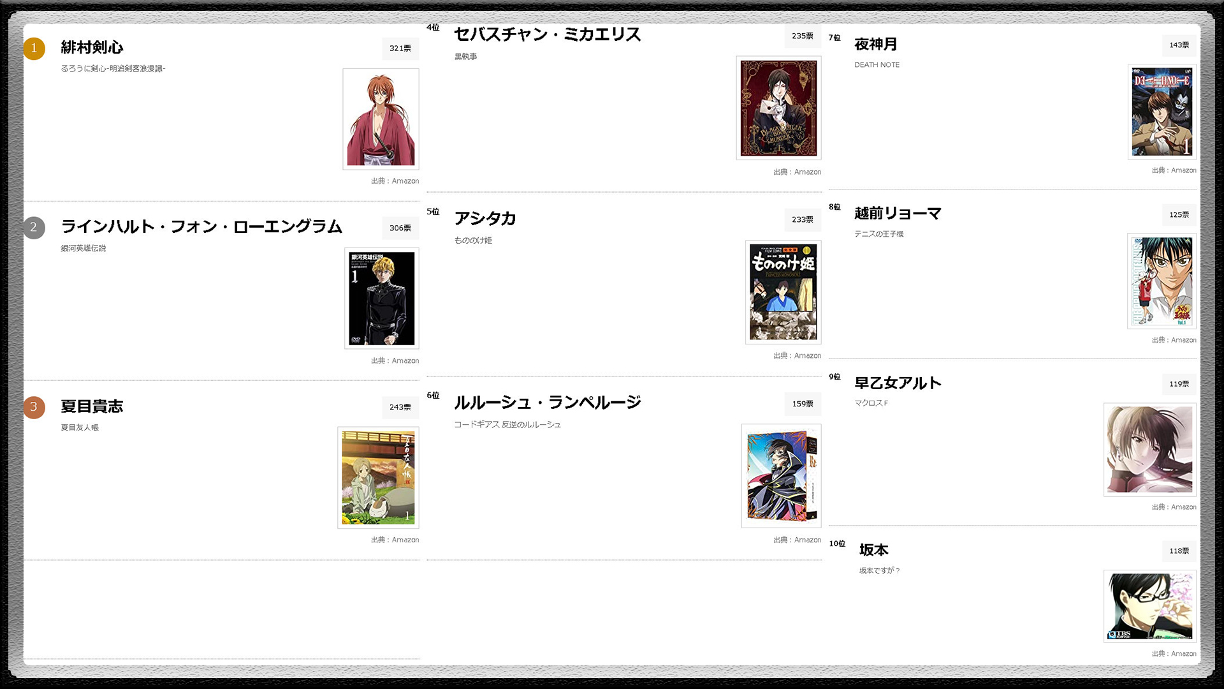Click 出典:Amazon under Code Geass image

[798, 540]
